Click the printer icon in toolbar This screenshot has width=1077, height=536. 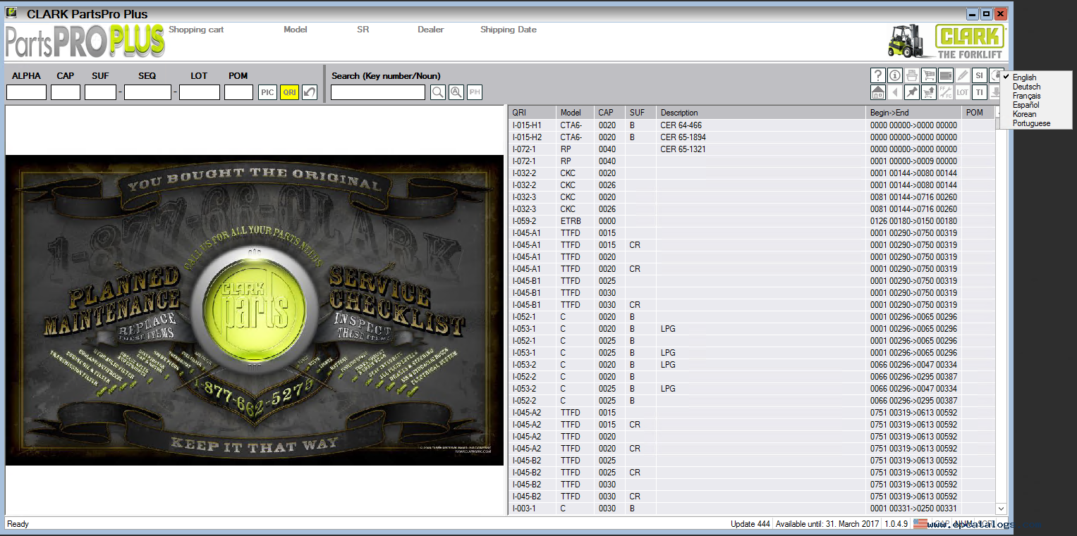(x=912, y=75)
